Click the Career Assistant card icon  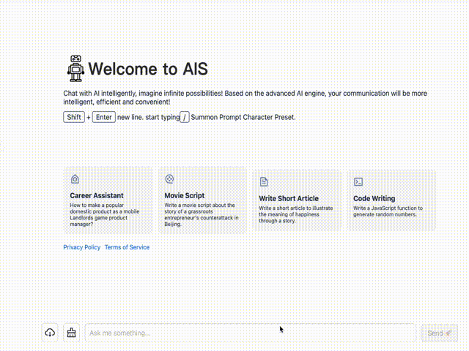coord(75,179)
